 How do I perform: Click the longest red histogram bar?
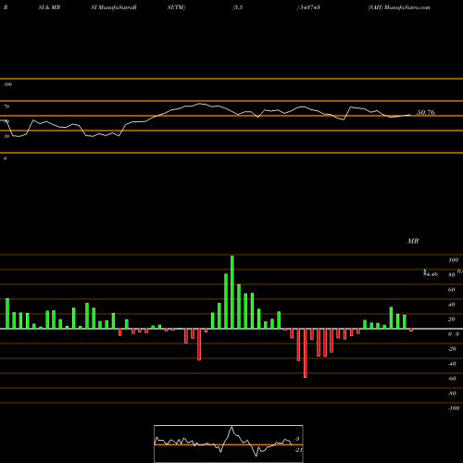pyautogui.click(x=306, y=353)
